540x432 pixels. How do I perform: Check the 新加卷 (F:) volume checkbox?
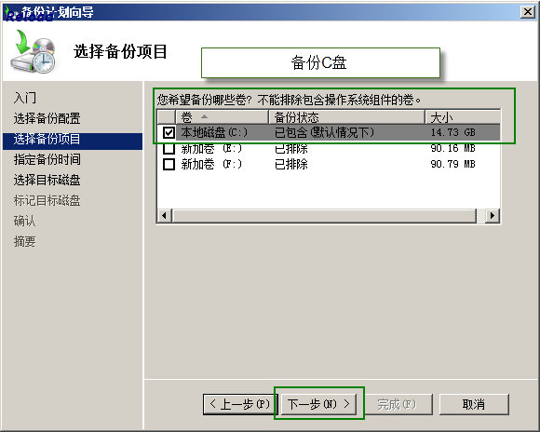(169, 164)
